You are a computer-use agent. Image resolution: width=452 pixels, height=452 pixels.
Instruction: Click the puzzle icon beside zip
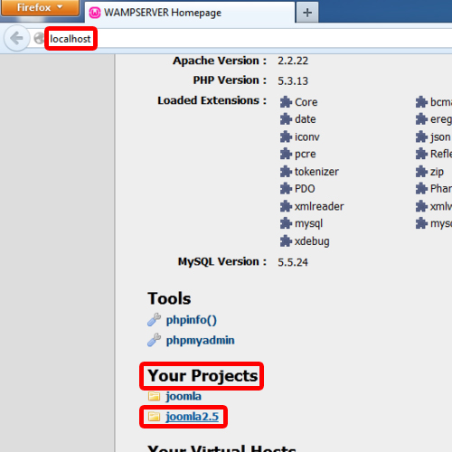pyautogui.click(x=421, y=172)
